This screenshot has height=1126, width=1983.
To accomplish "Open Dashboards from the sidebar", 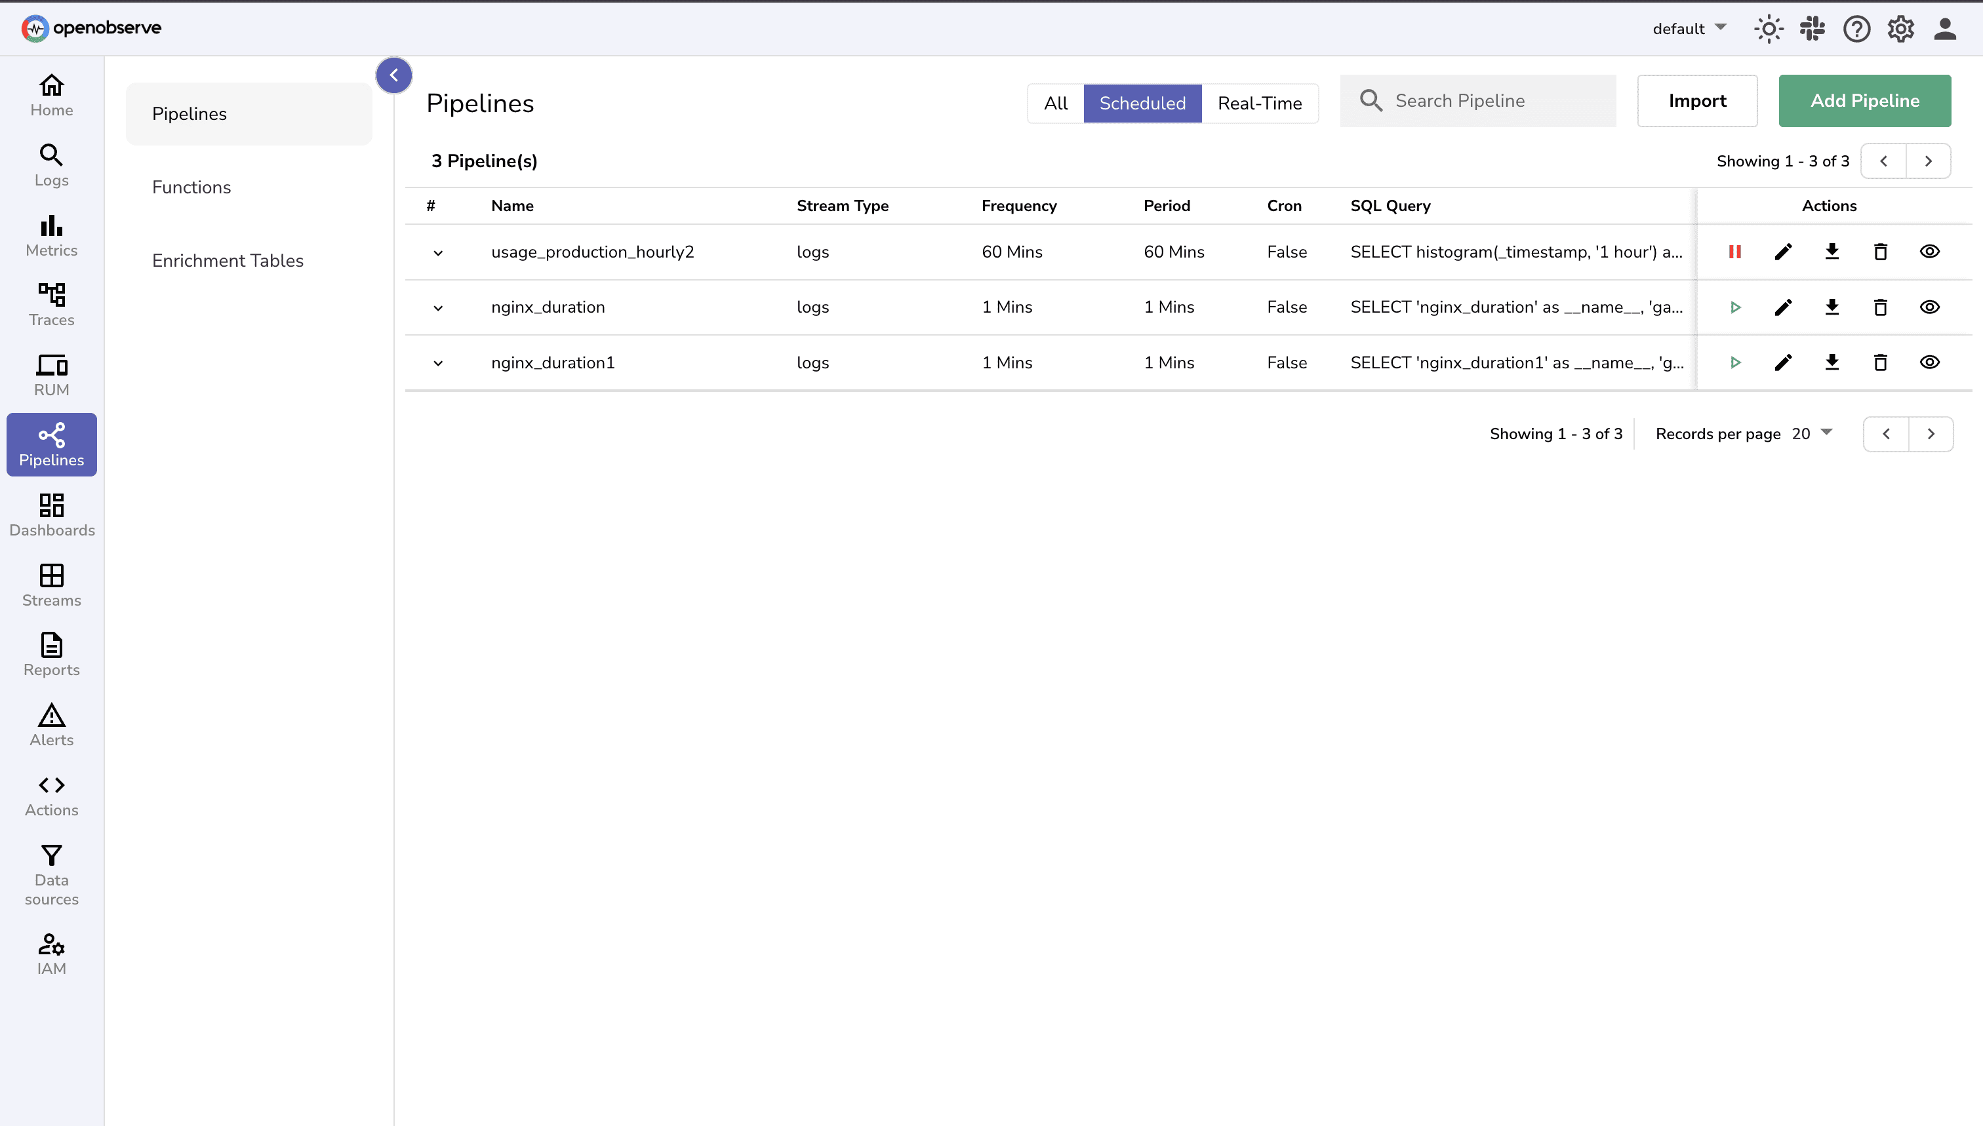I will point(51,515).
